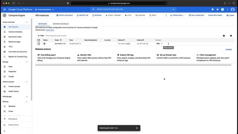This screenshot has height=134, width=238.
Task: Open Instance templates in the sidebar
Action: pyautogui.click(x=16, y=32)
